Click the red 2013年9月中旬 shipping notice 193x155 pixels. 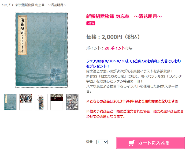132,101
